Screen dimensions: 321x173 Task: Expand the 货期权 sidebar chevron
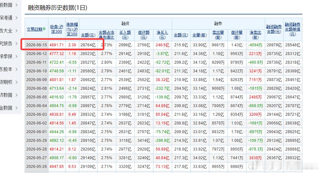17,82
